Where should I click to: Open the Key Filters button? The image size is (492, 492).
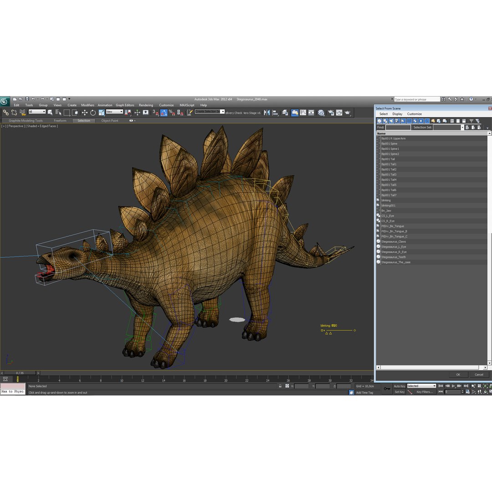(x=424, y=392)
